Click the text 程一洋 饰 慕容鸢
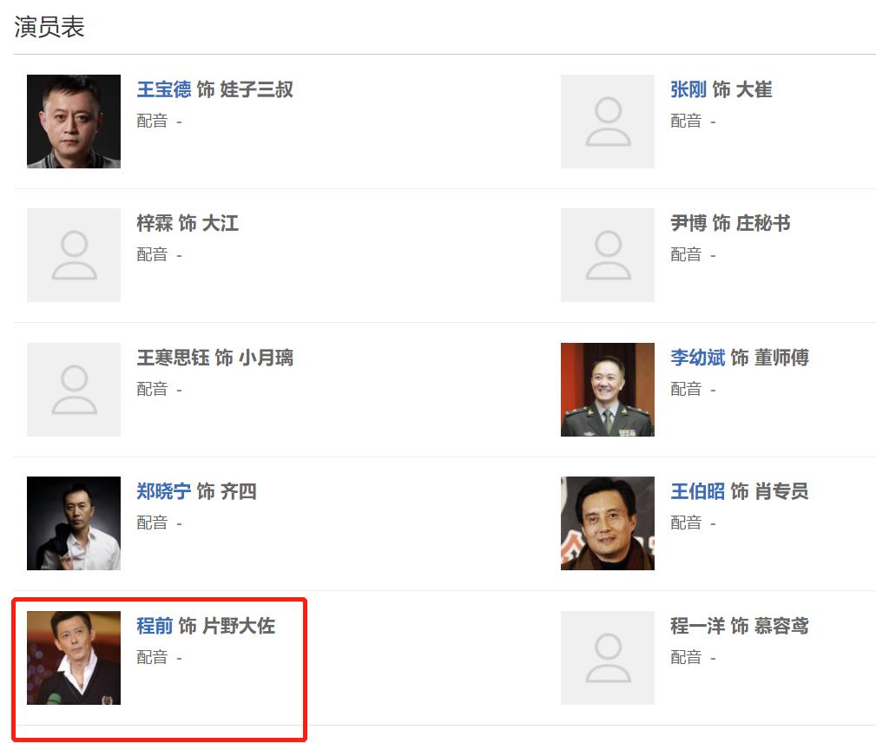The height and width of the screenshot is (743, 876). point(739,626)
